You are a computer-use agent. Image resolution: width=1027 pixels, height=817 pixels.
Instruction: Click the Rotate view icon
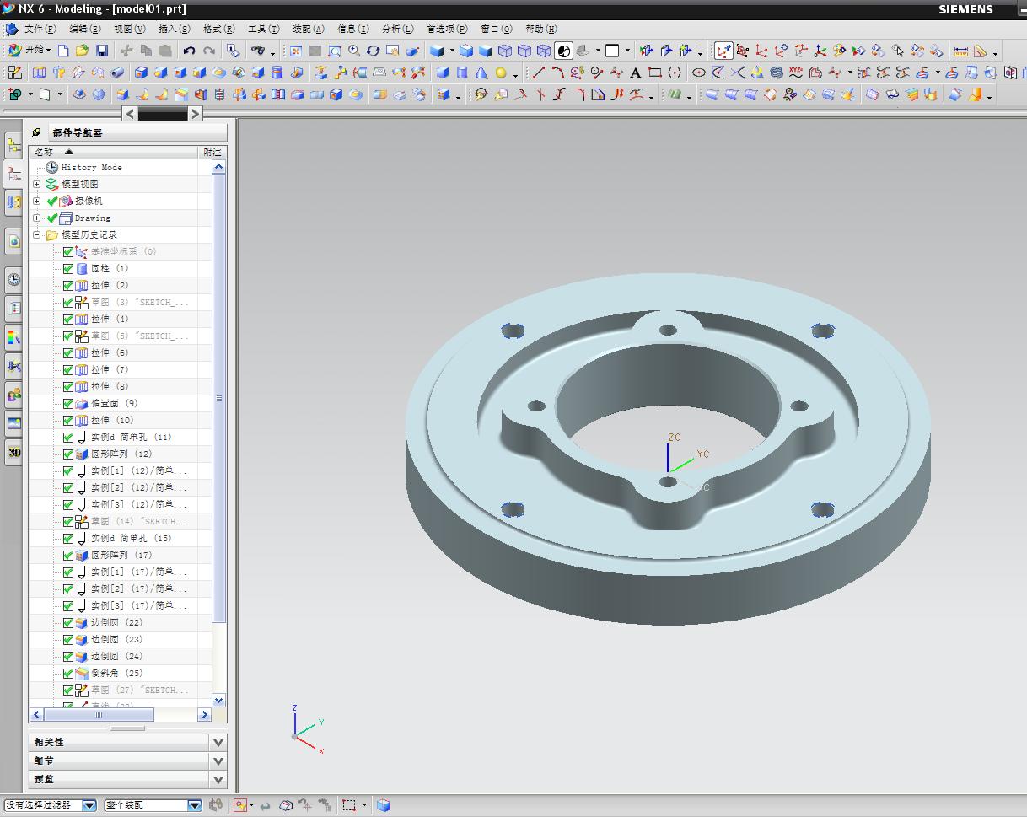coord(373,51)
